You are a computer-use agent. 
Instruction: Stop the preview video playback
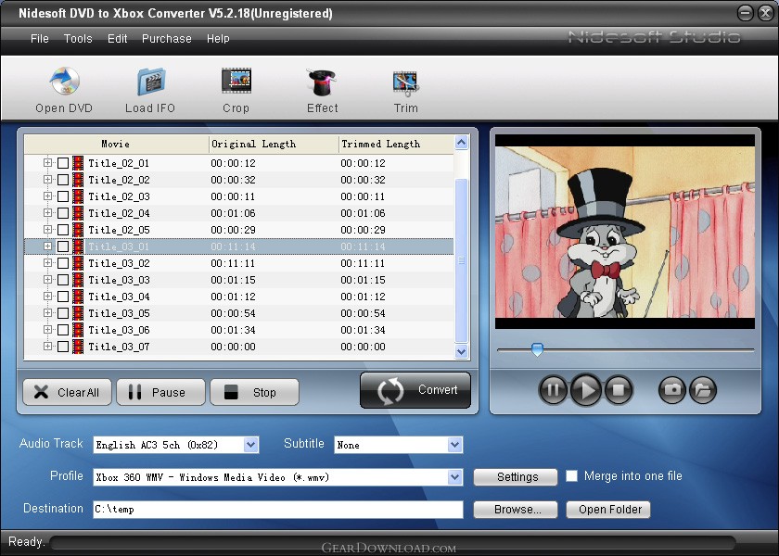pyautogui.click(x=619, y=390)
